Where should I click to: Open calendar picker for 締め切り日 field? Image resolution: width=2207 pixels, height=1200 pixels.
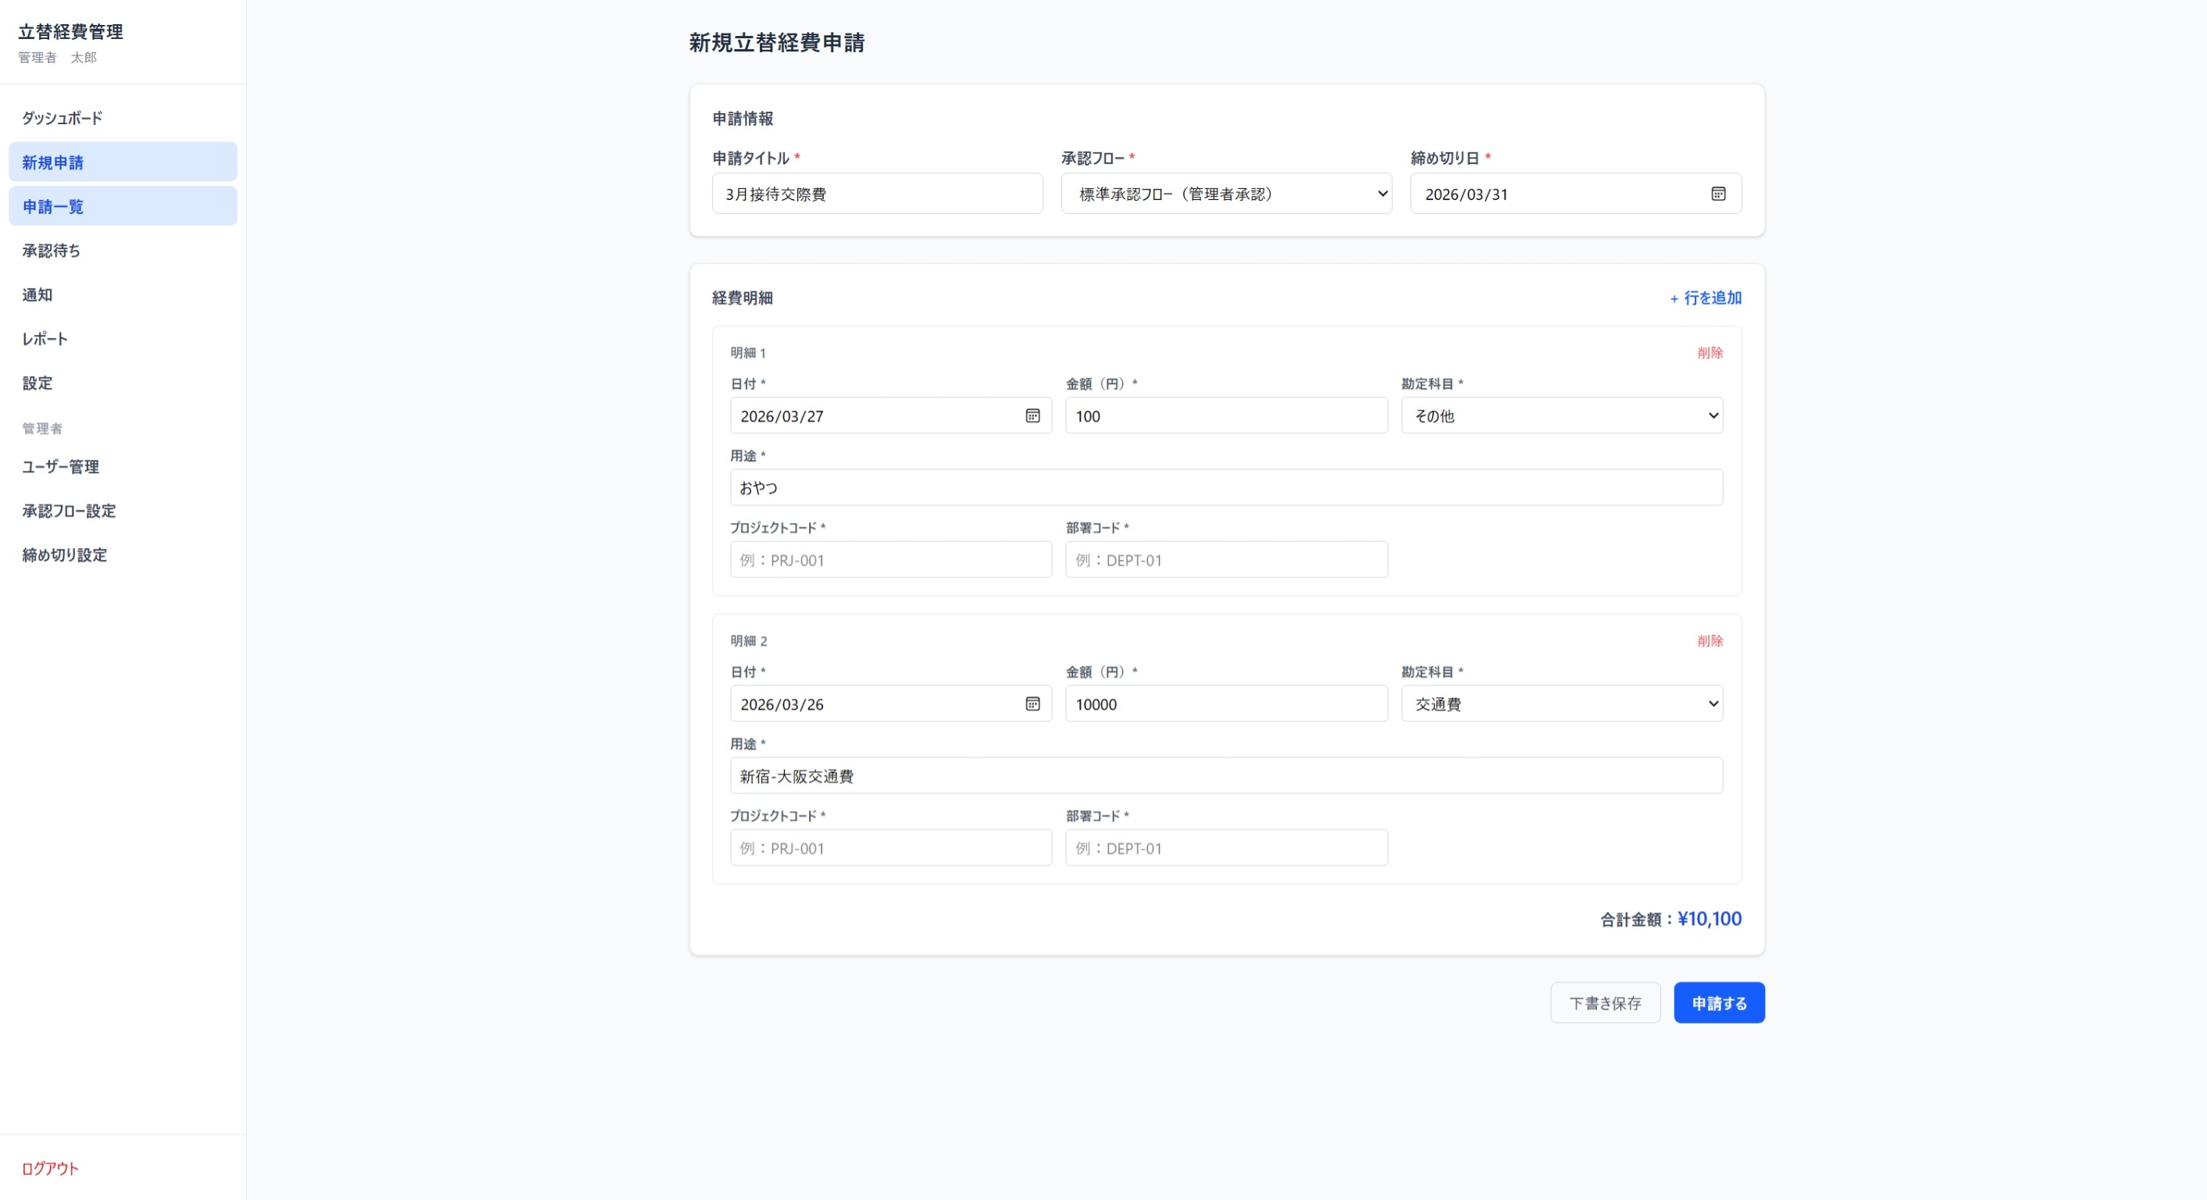coord(1718,194)
